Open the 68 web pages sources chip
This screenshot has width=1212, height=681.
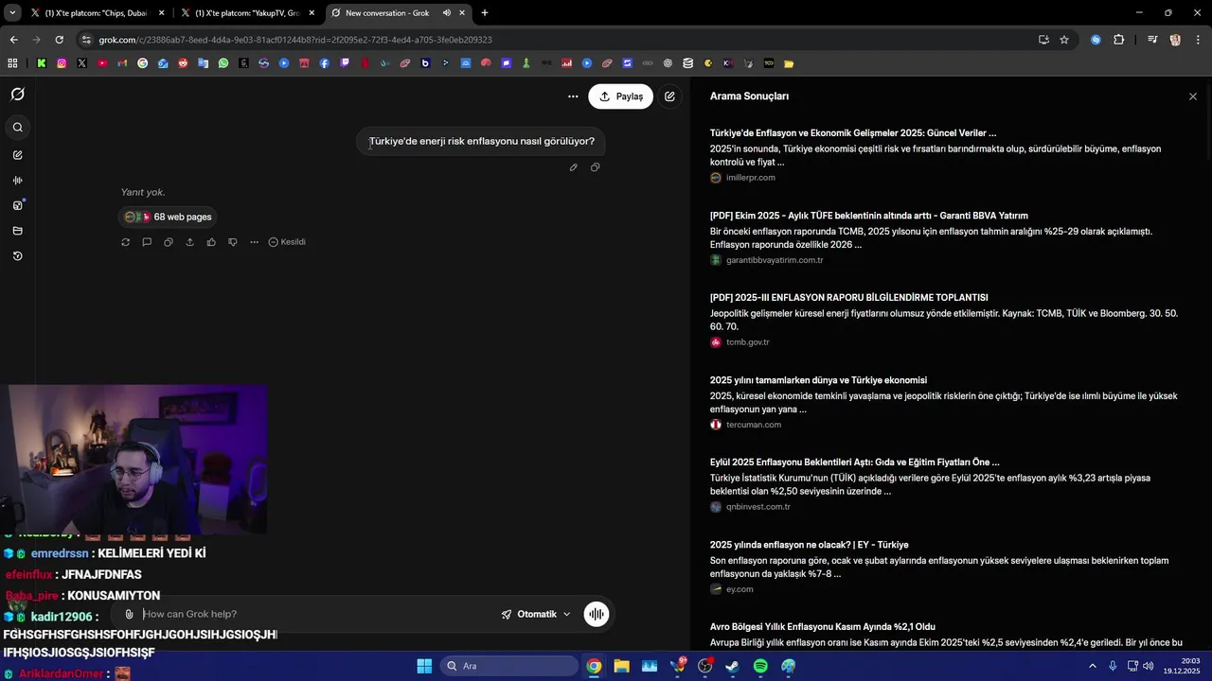point(169,217)
